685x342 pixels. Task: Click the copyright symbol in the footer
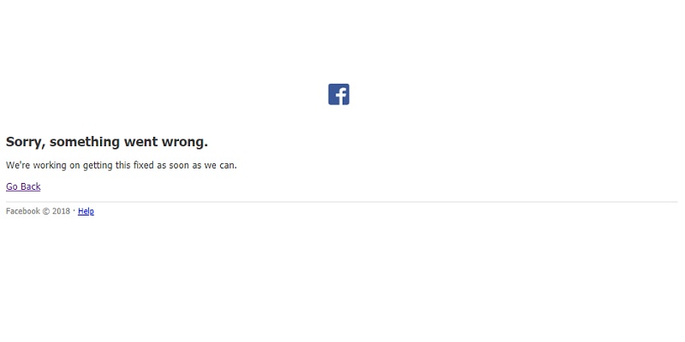(x=46, y=211)
